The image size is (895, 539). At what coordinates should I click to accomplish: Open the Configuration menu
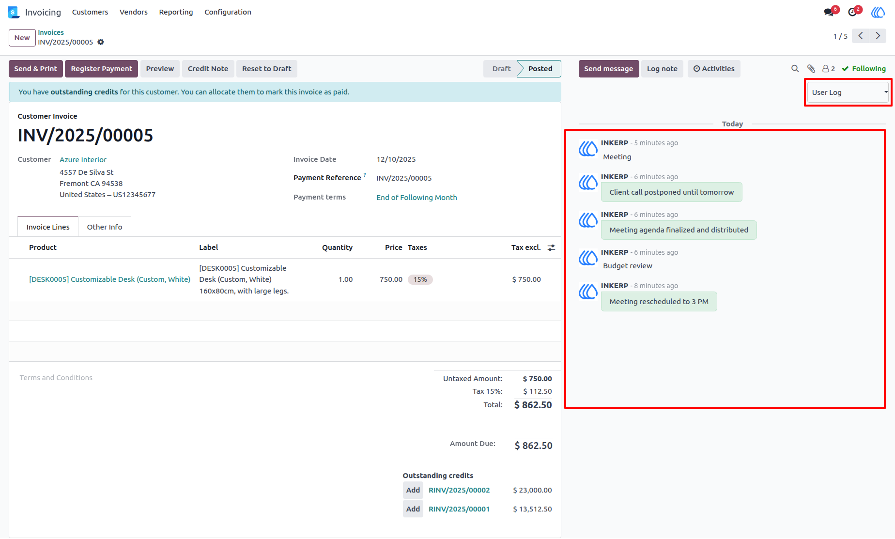228,12
